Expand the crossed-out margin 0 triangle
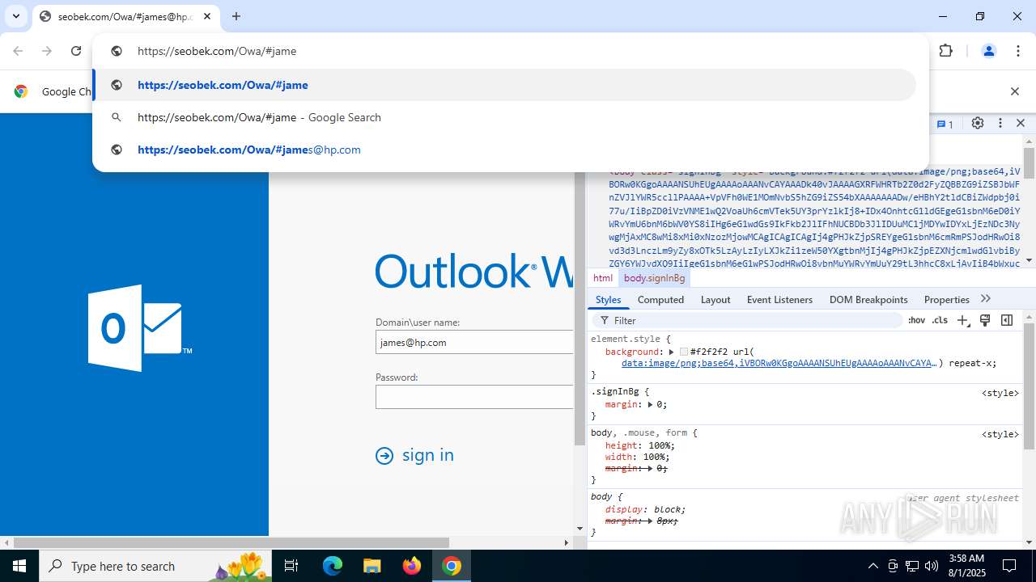 pos(650,468)
